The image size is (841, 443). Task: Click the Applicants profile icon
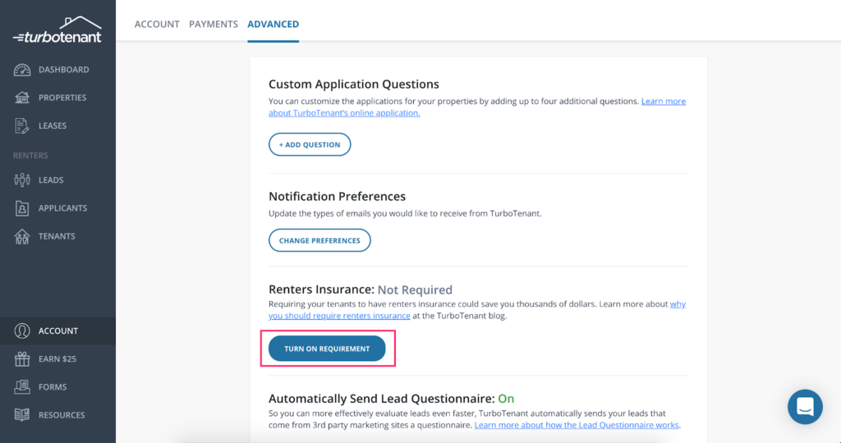point(22,208)
